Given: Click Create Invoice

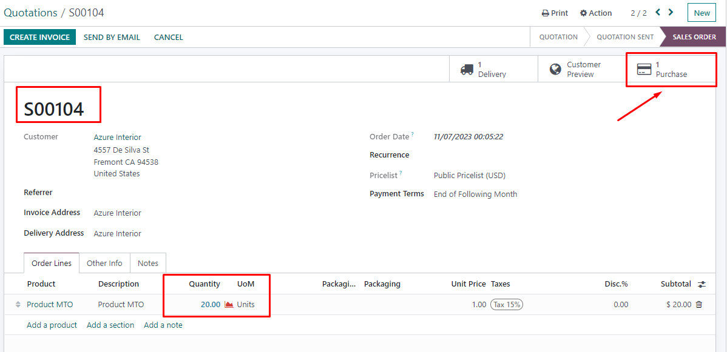Looking at the screenshot, I should click(40, 38).
